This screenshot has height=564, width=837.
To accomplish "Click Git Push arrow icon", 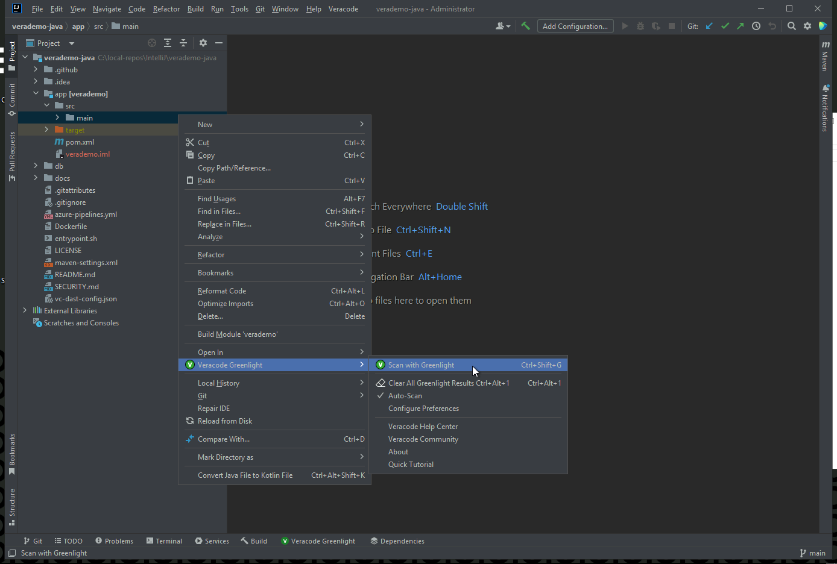I will tap(741, 26).
